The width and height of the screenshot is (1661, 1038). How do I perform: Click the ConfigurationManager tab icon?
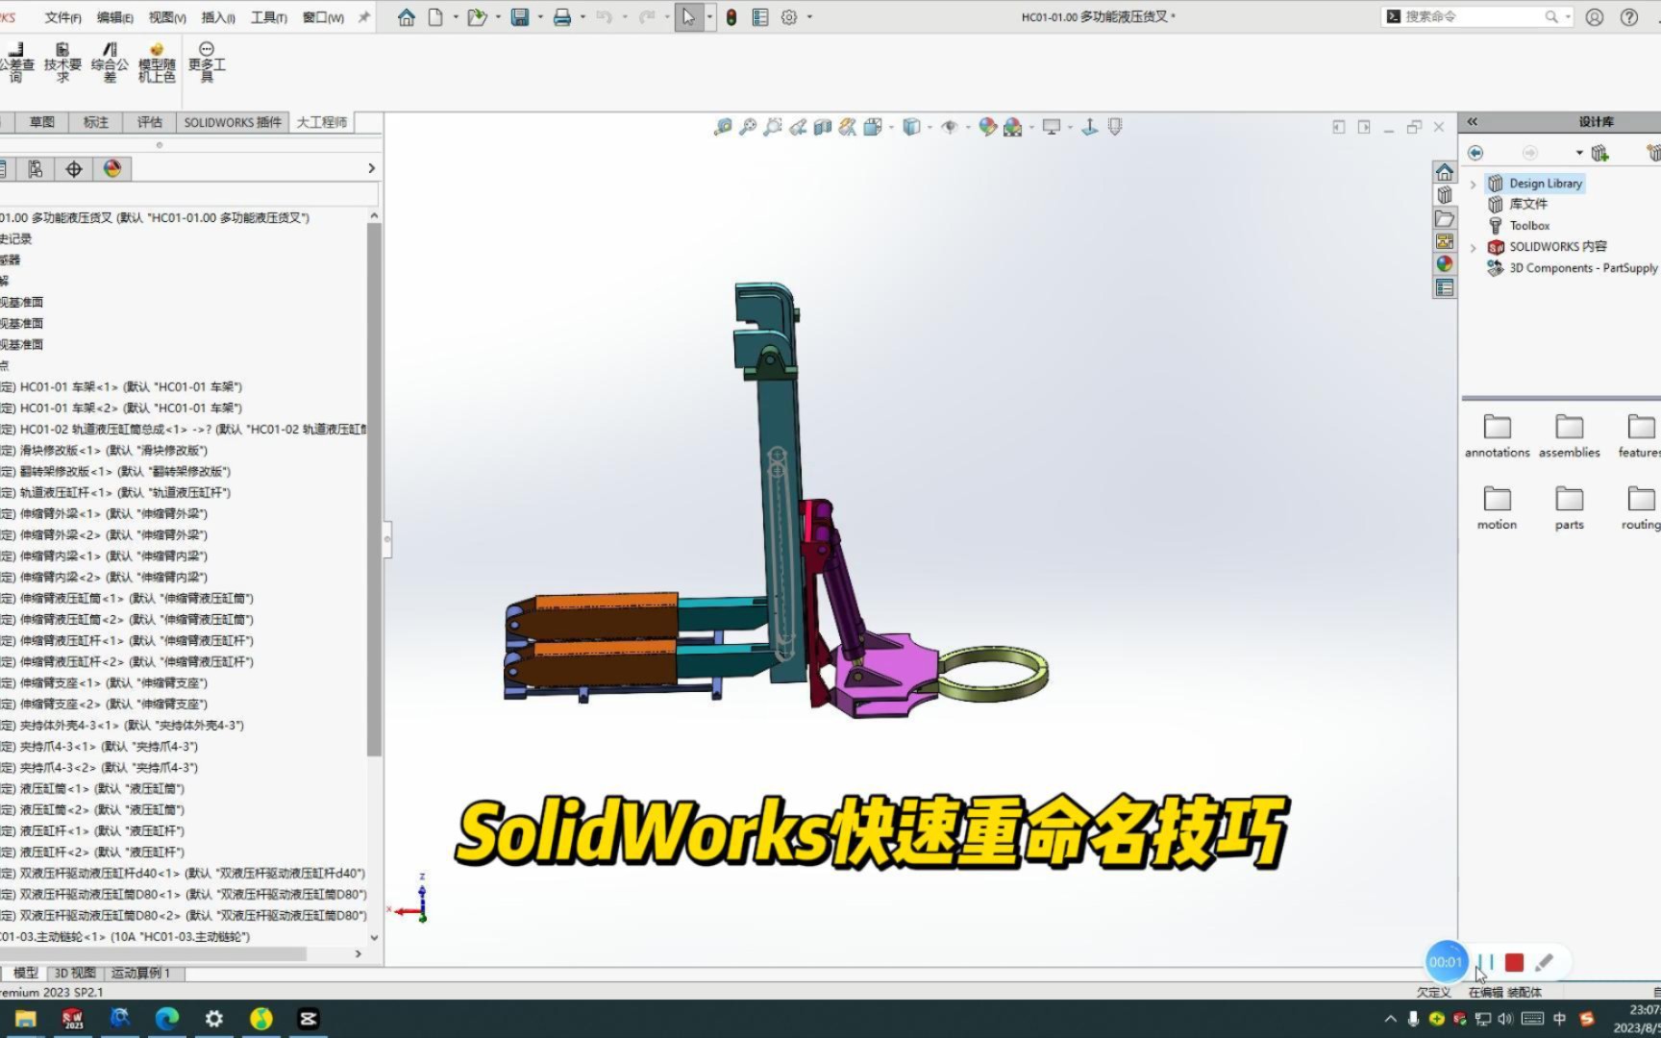pos(36,169)
